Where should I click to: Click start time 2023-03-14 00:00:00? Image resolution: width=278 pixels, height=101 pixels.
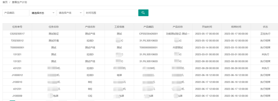[207, 47]
